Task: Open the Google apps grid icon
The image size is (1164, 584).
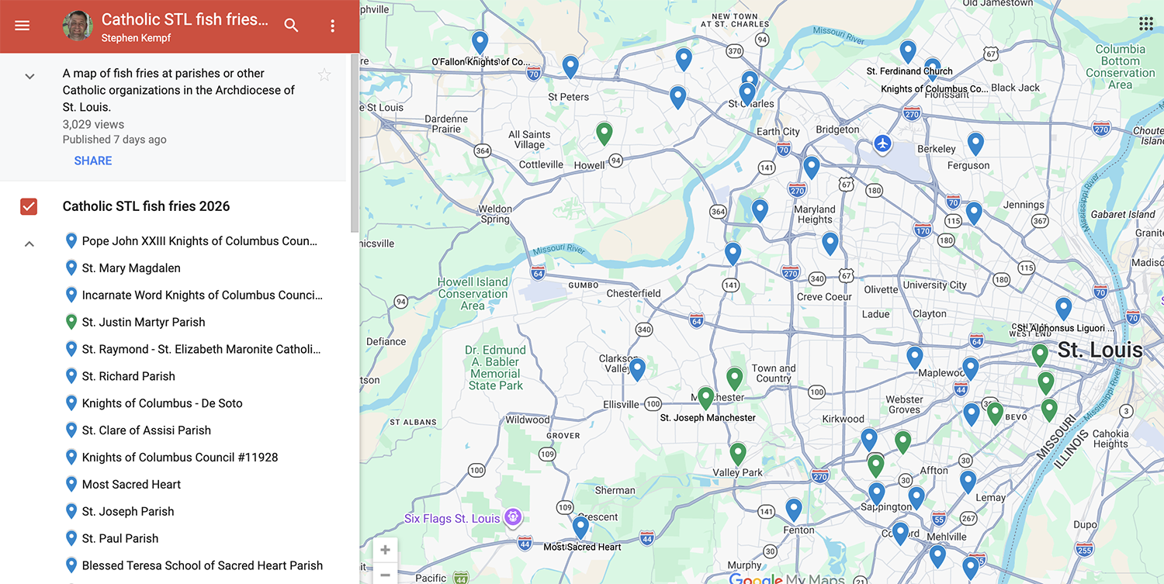Action: point(1145,23)
